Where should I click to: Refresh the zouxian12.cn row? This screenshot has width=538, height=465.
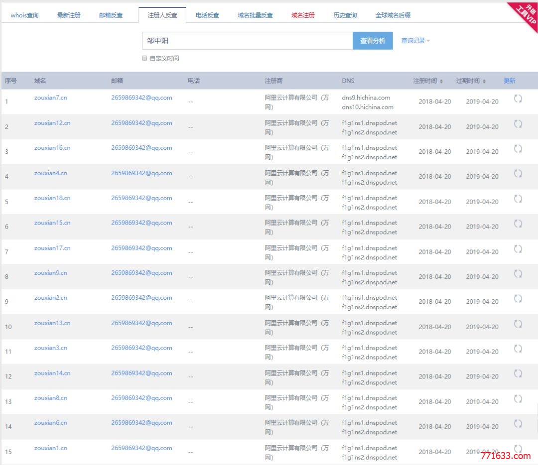click(518, 124)
